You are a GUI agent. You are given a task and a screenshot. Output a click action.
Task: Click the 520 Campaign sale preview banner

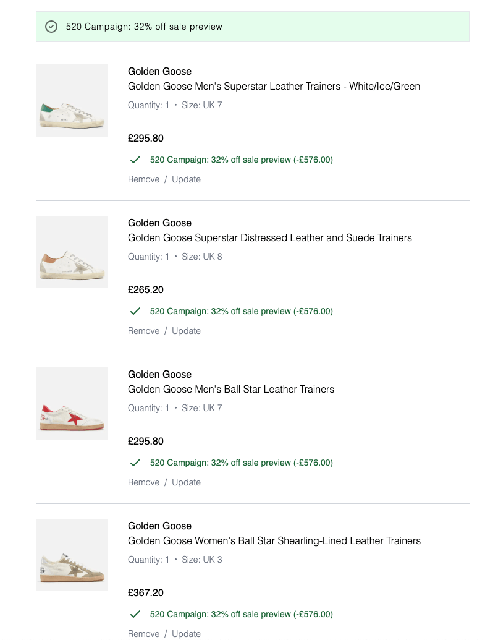click(x=252, y=27)
